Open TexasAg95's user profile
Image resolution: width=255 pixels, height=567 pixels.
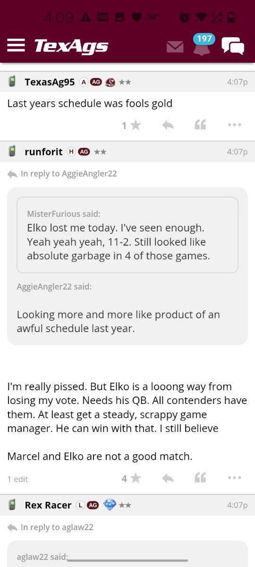click(x=50, y=82)
